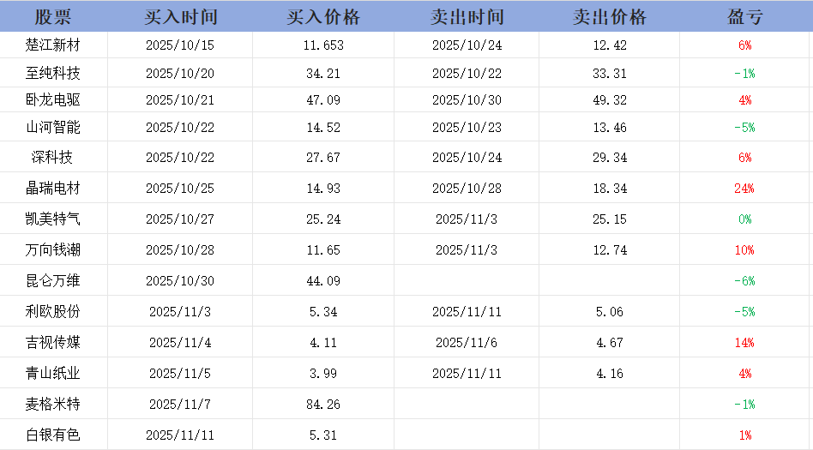Select 青山纸业 buy price 3.99

(323, 374)
